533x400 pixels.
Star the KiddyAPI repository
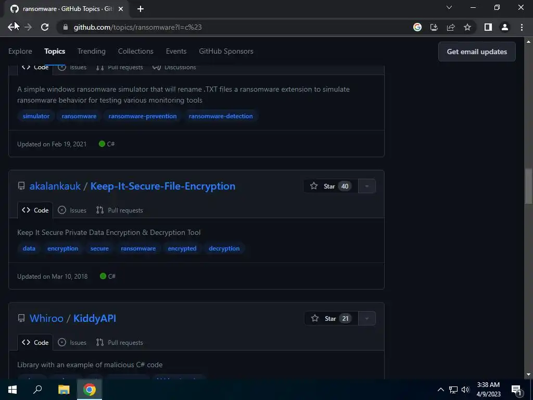coord(331,318)
